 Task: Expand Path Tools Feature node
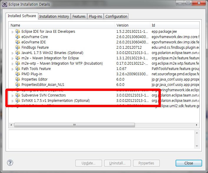12,69
